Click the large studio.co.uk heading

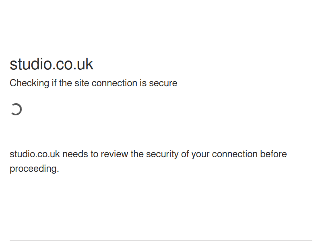tap(52, 64)
